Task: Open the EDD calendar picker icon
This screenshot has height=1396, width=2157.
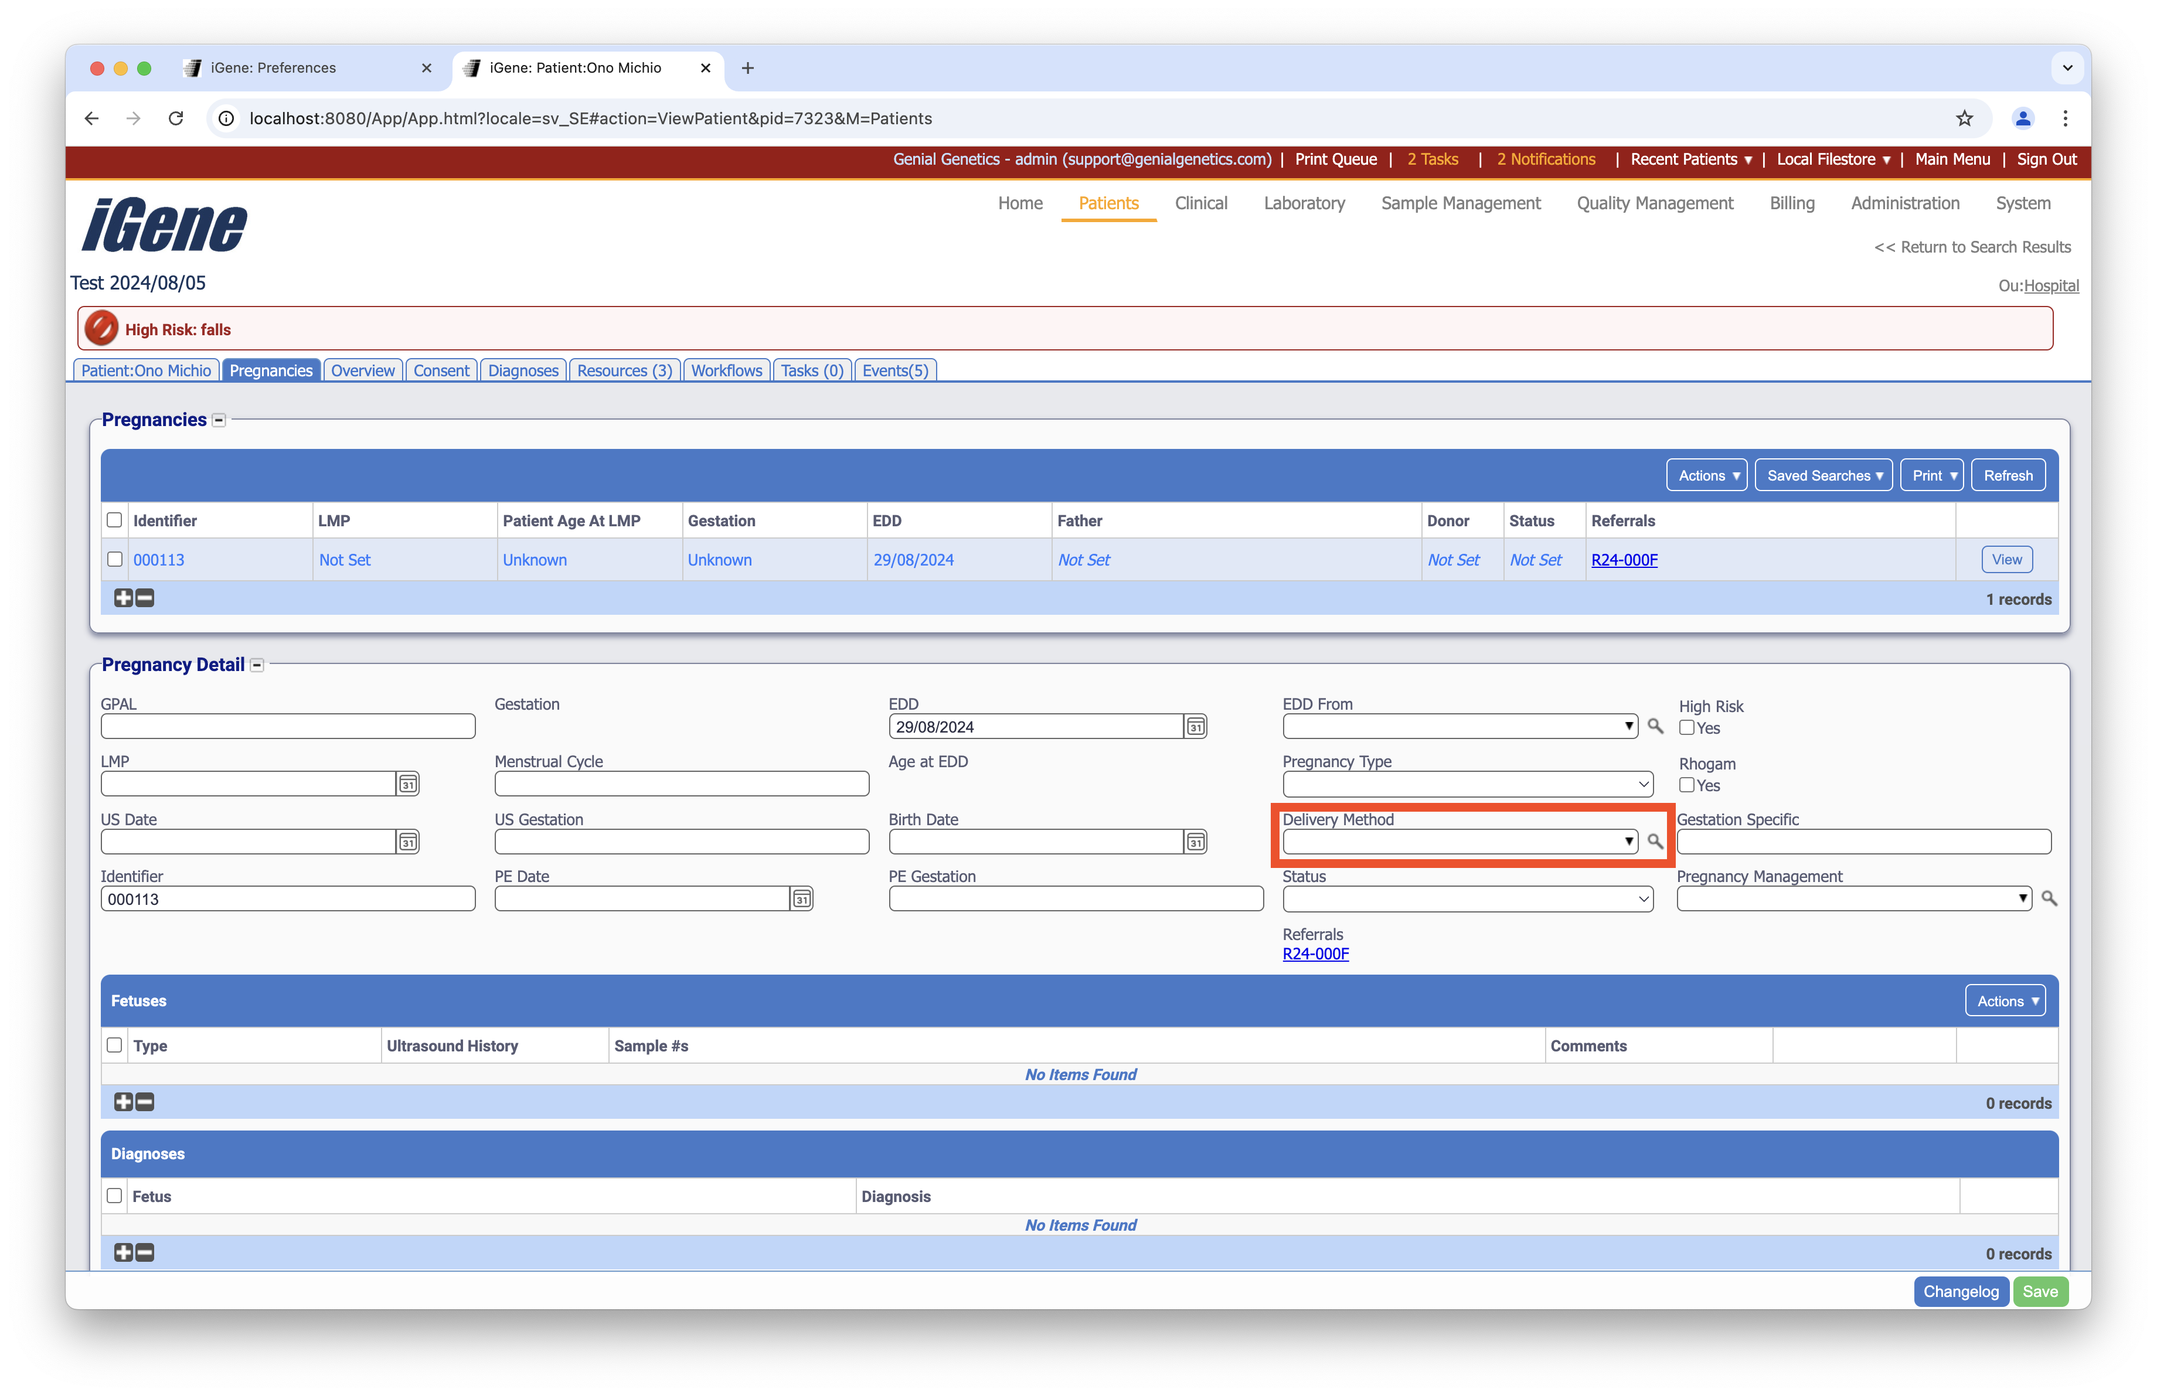Action: 1195,727
